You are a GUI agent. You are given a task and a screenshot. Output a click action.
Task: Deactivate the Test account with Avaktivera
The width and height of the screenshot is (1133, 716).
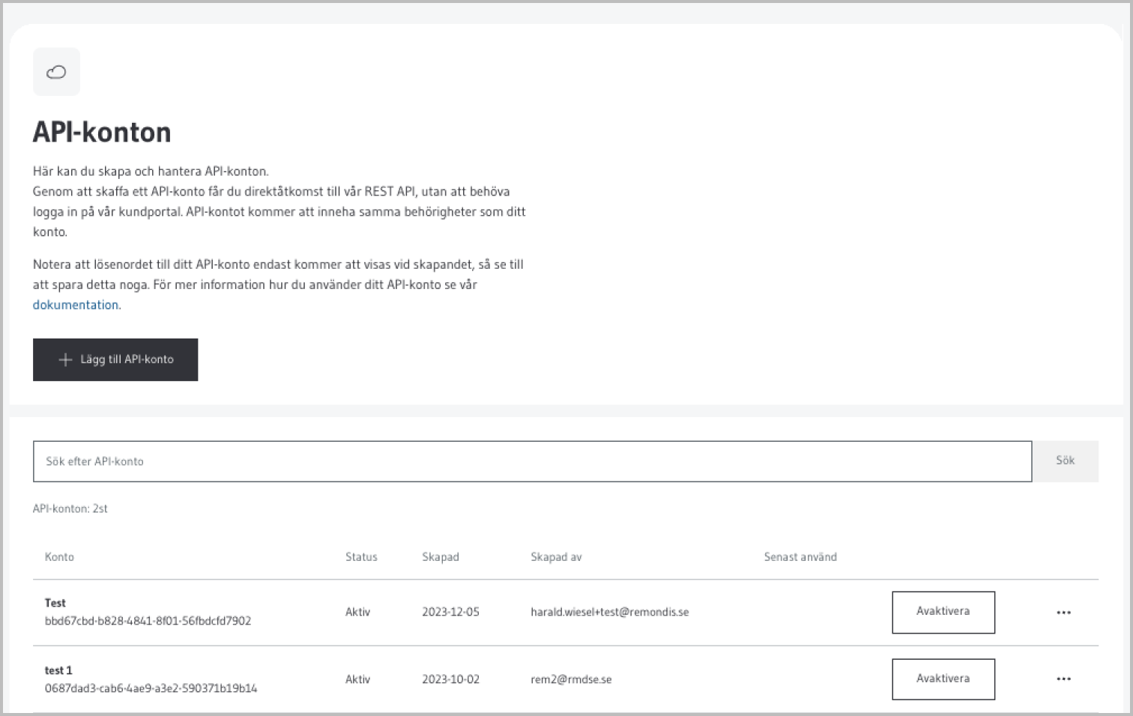(943, 612)
